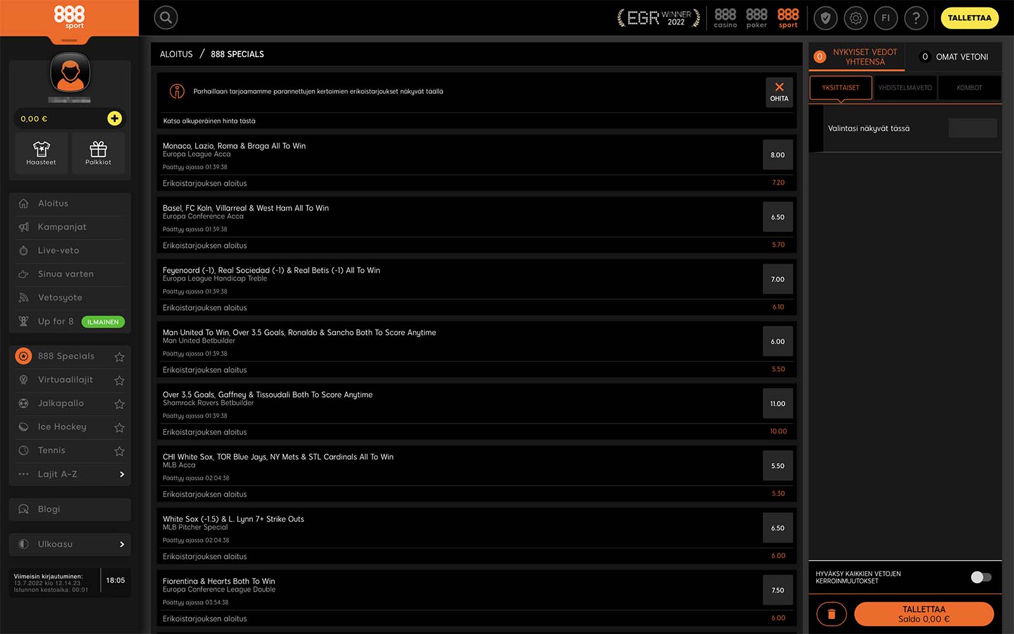Open 888 casino site link

click(726, 18)
